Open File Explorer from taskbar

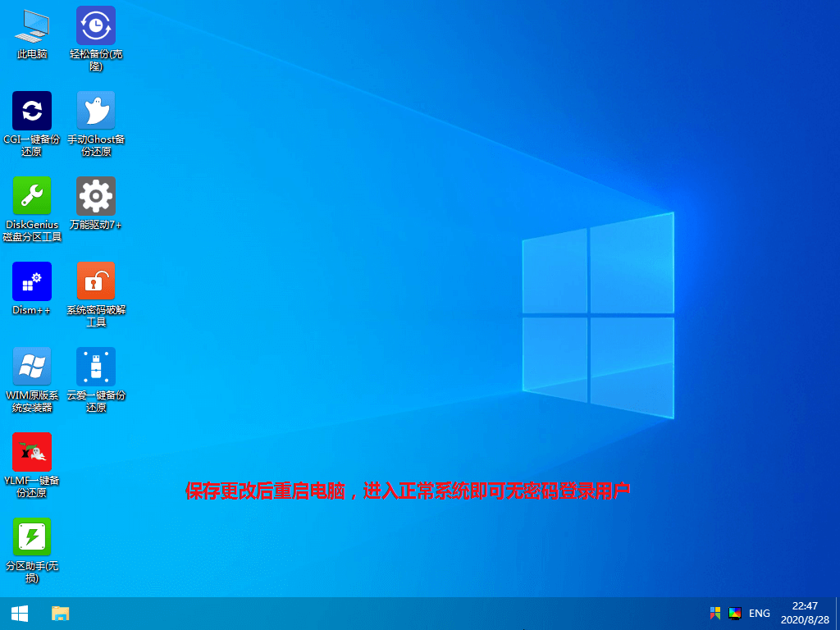60,614
